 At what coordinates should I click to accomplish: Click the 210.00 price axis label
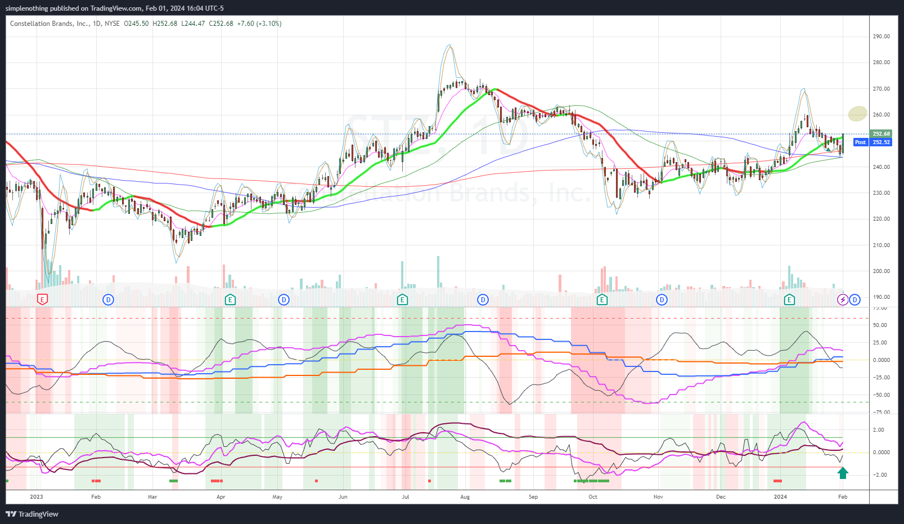(x=881, y=245)
